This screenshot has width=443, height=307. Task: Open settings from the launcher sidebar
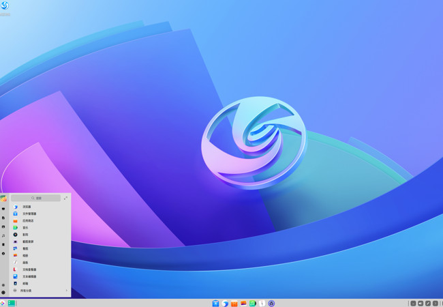coord(3,285)
